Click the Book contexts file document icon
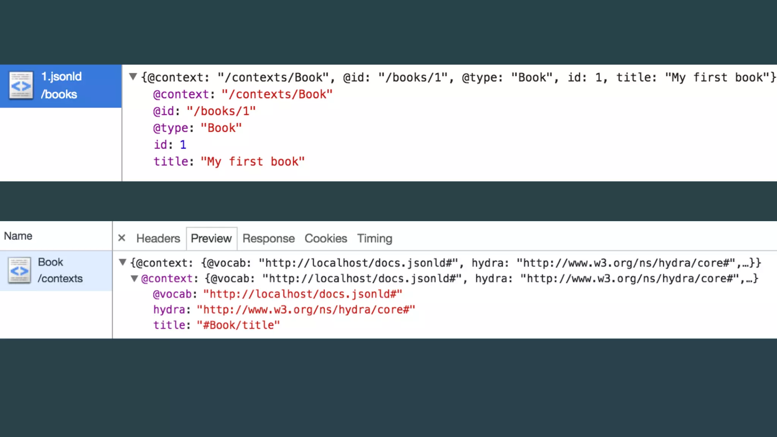Viewport: 777px width, 437px height. tap(19, 270)
